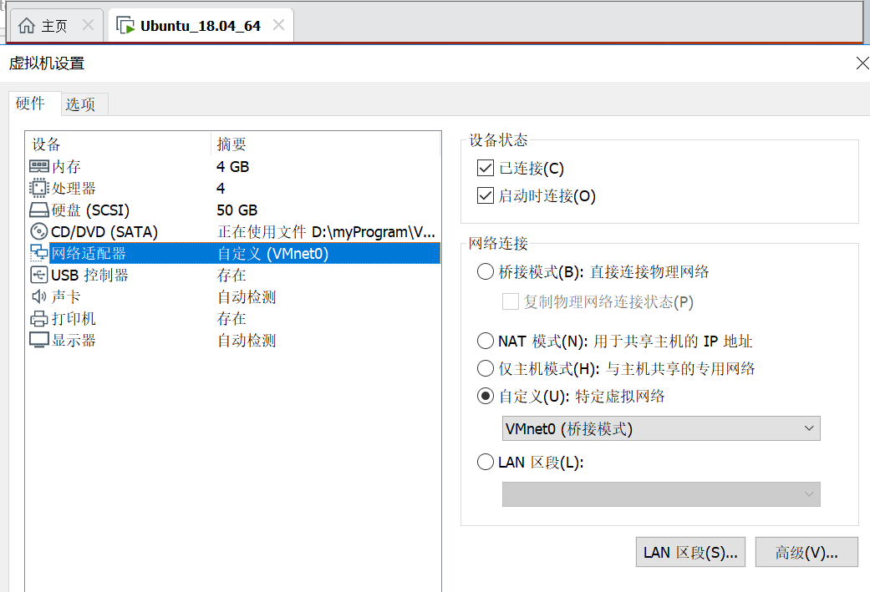The image size is (870, 592).
Task: Click the LAN 区段(S) button
Action: pyautogui.click(x=690, y=552)
